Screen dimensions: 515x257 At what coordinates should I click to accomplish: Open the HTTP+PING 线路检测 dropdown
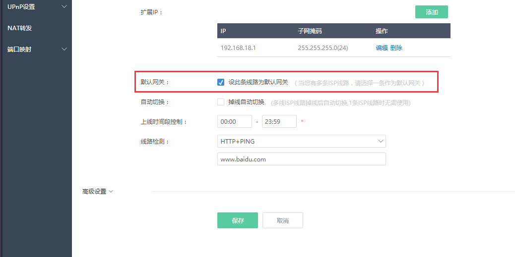point(302,141)
